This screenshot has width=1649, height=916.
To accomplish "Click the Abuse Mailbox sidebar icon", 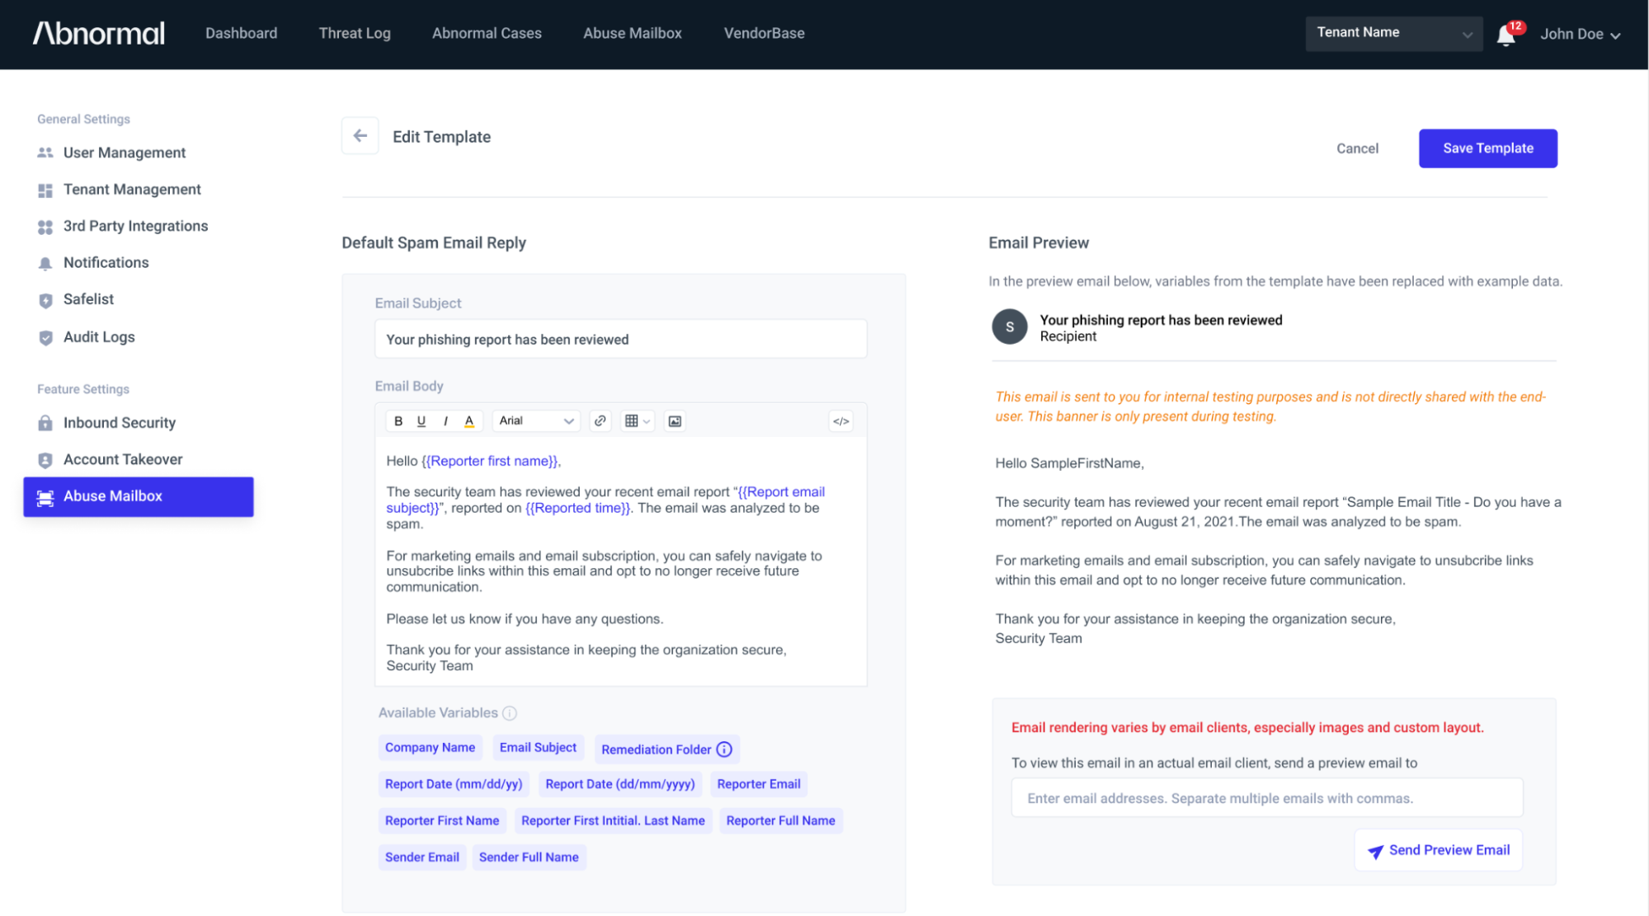I will pyautogui.click(x=45, y=497).
